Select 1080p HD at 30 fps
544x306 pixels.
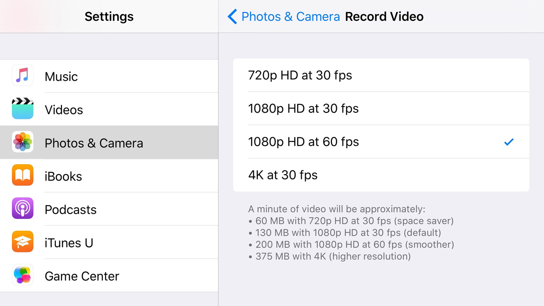coord(381,108)
